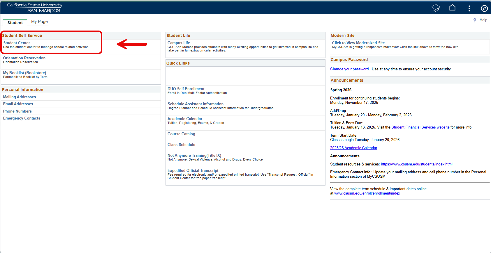Click the Personal Information heading
491x253 pixels.
[22, 90]
